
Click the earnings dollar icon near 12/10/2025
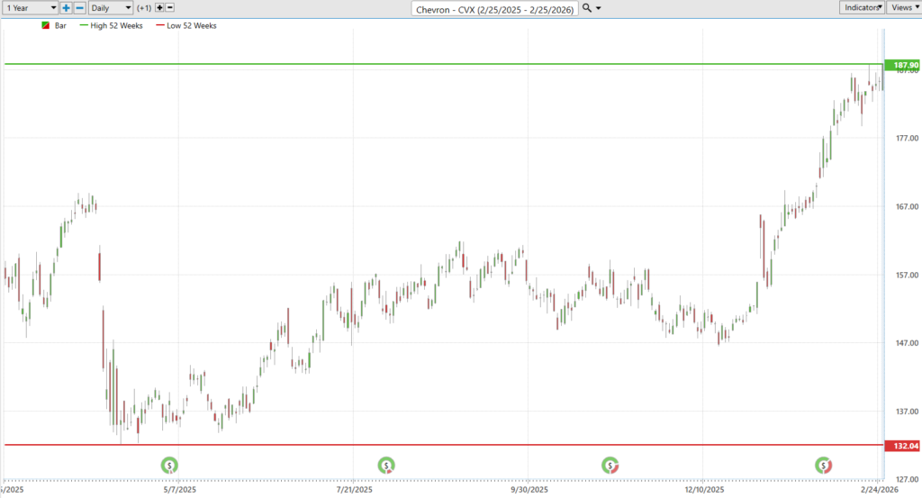(824, 466)
